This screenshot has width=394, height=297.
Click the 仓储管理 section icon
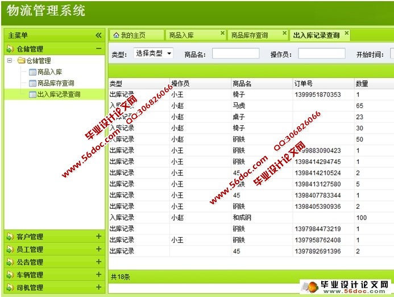[x=10, y=49]
